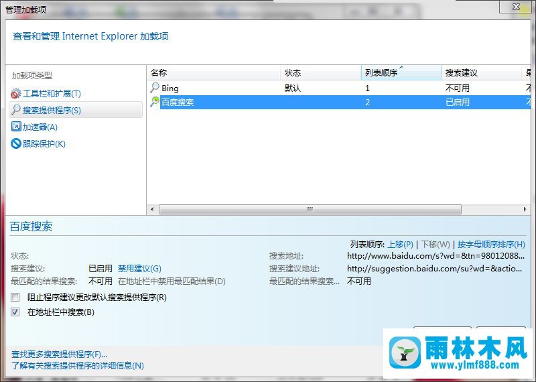Enable 阻止程序建议更改默认搜索提供程序(R) checkbox

click(15, 297)
